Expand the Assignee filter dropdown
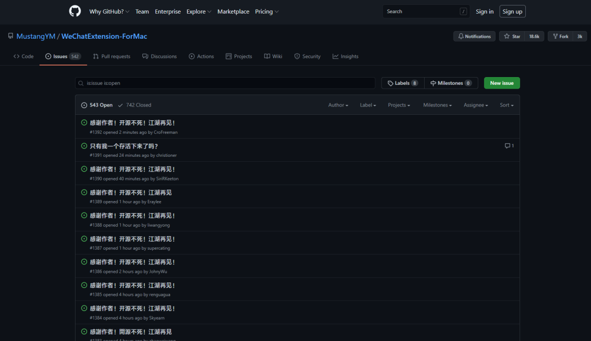This screenshot has width=591, height=341. [x=476, y=105]
